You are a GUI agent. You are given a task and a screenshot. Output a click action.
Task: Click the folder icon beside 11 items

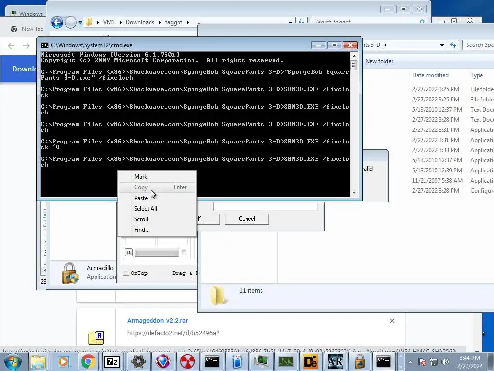coord(219,295)
